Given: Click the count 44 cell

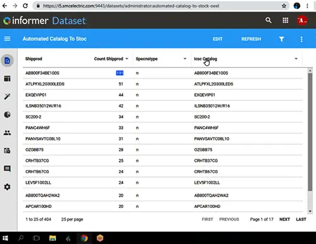Looking at the screenshot, I should coord(121,95).
